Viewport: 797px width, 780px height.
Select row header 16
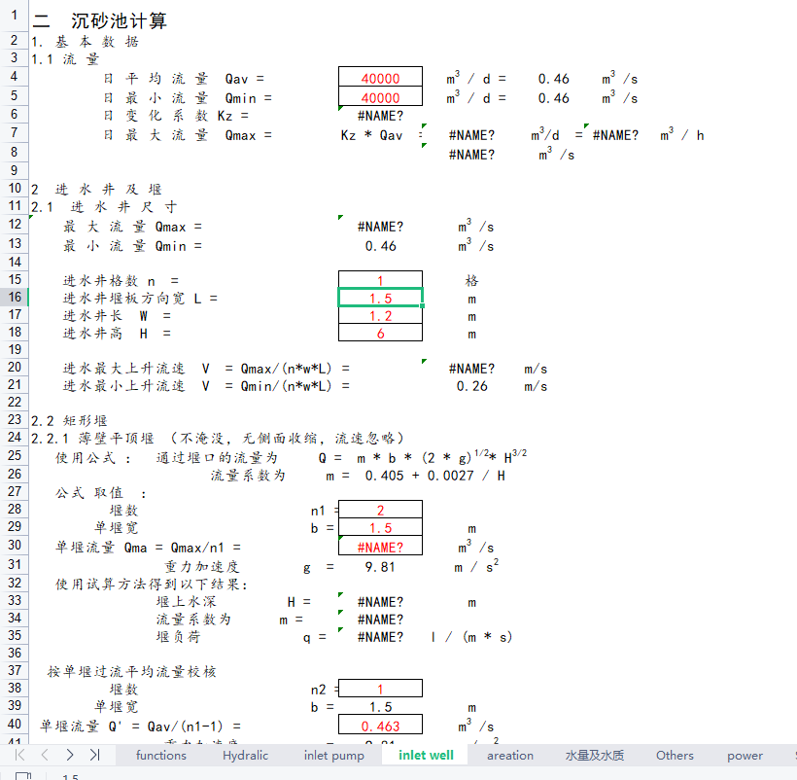point(15,297)
